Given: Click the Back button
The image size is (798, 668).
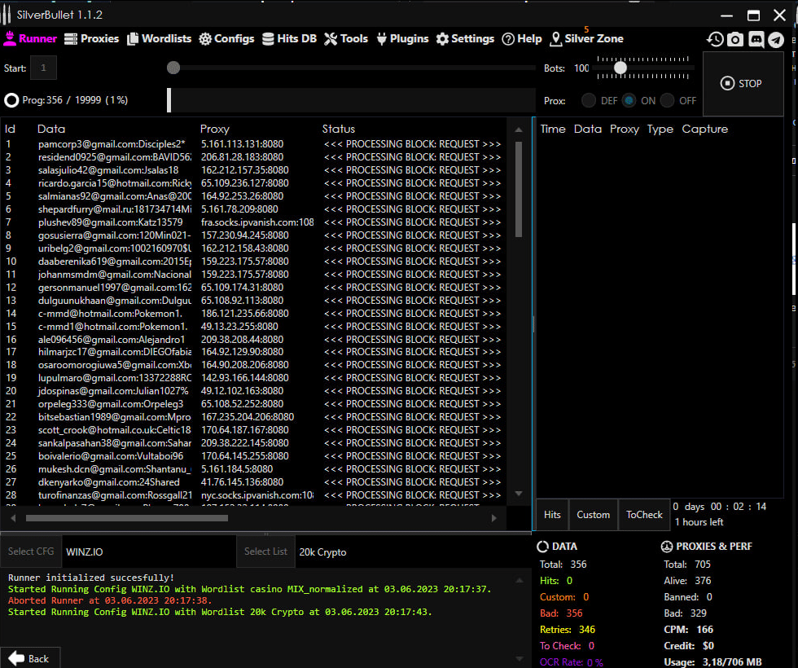Looking at the screenshot, I should coord(29,658).
